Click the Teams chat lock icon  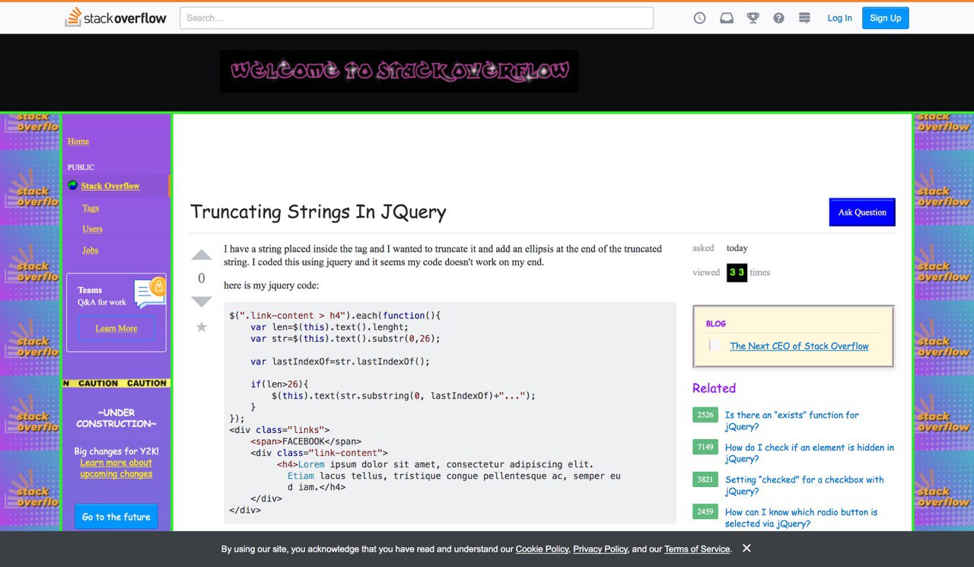151,292
